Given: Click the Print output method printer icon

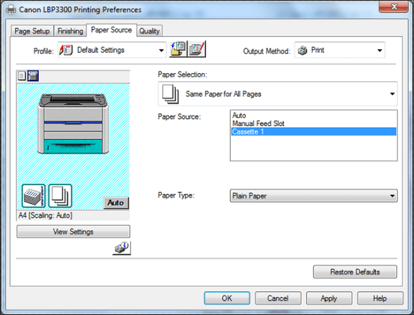Looking at the screenshot, I should (x=303, y=50).
